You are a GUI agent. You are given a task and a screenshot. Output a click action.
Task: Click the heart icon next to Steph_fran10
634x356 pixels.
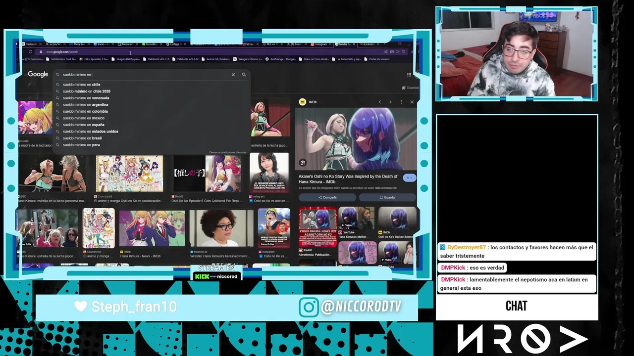[x=81, y=307]
